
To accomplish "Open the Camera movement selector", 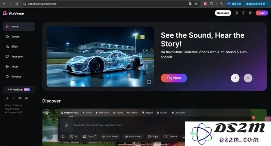I will [171, 137].
